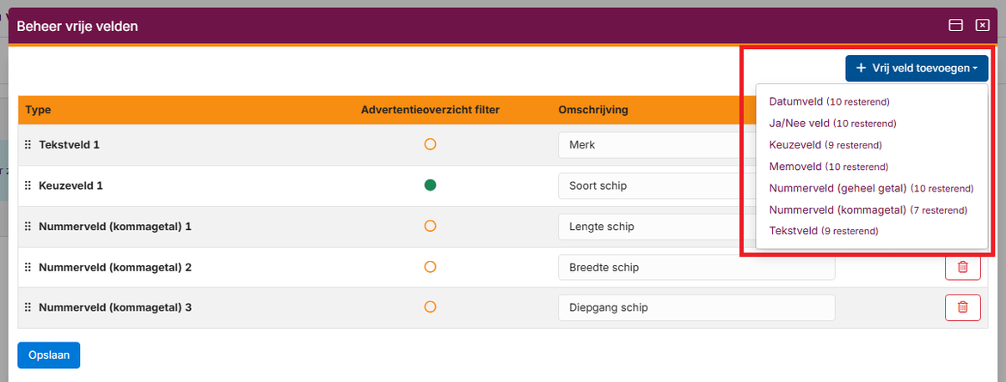Collapse the Vrij veld toevoegen dropdown
The width and height of the screenshot is (1006, 382).
(916, 68)
